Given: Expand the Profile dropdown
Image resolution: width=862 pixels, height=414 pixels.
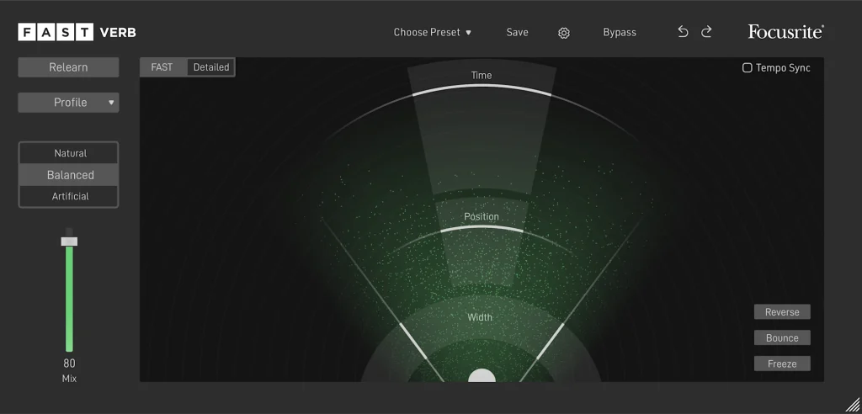Looking at the screenshot, I should point(69,103).
